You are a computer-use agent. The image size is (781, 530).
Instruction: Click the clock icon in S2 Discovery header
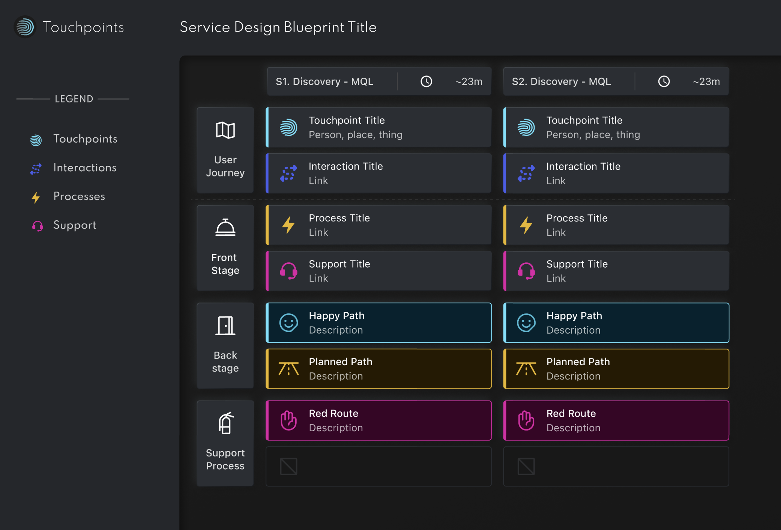(x=664, y=81)
